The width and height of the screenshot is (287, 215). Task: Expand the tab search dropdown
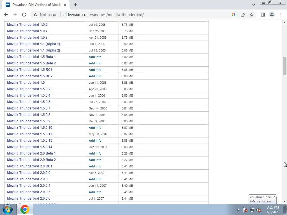click(x=253, y=5)
